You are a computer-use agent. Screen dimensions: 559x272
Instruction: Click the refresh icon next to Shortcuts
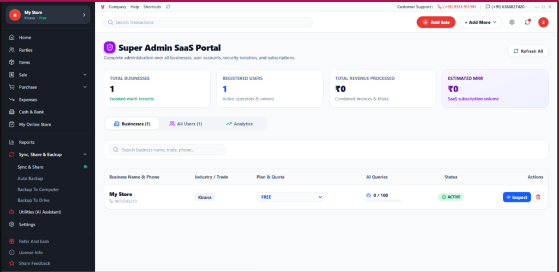pyautogui.click(x=168, y=7)
